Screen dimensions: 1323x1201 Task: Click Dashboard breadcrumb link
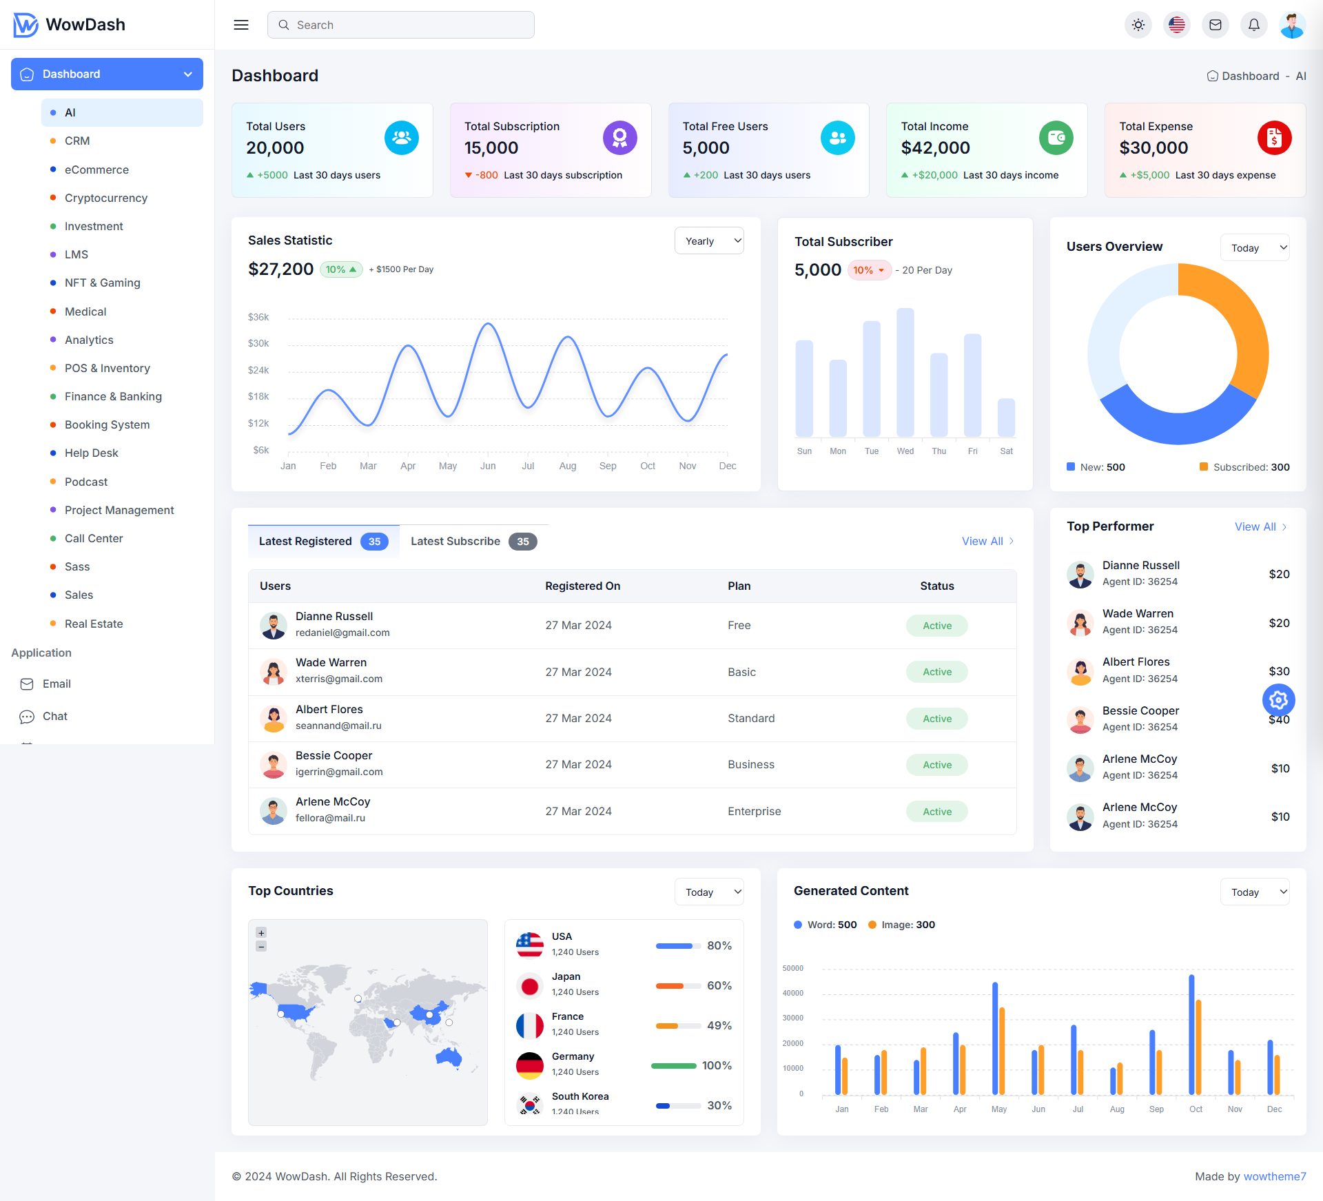coord(1243,76)
